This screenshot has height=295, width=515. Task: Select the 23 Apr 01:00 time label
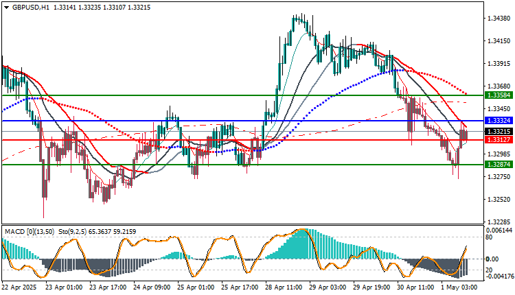click(64, 287)
